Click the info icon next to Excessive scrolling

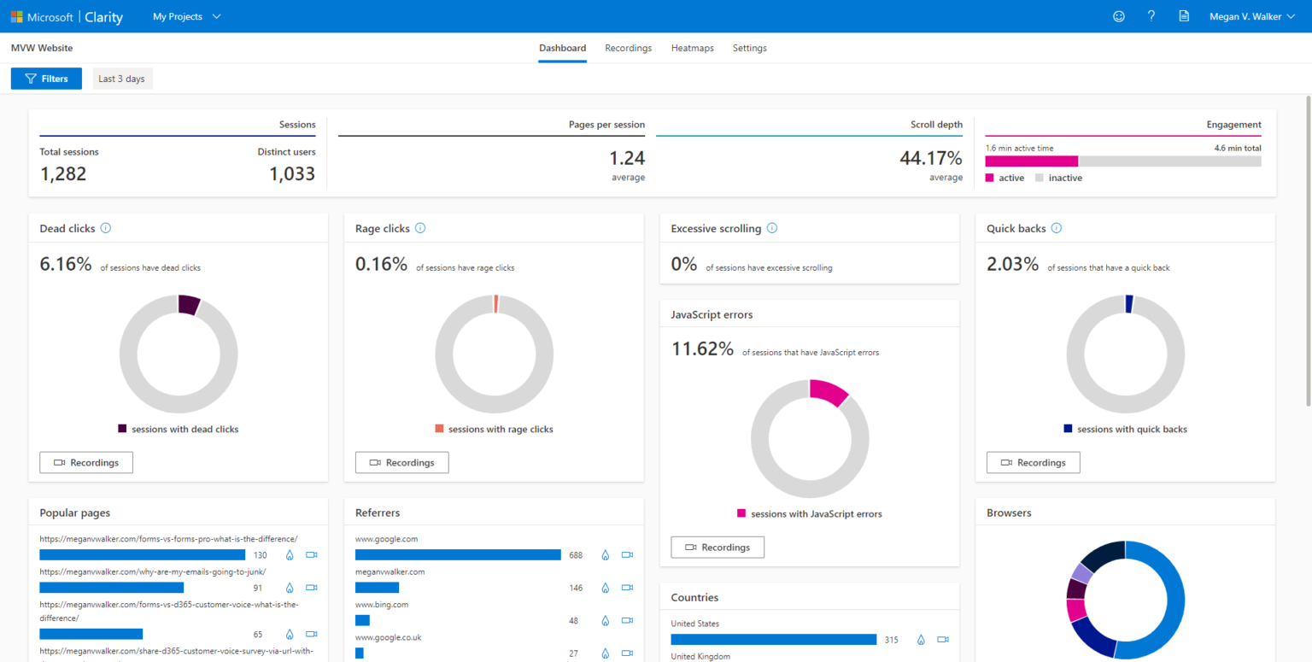tap(772, 228)
